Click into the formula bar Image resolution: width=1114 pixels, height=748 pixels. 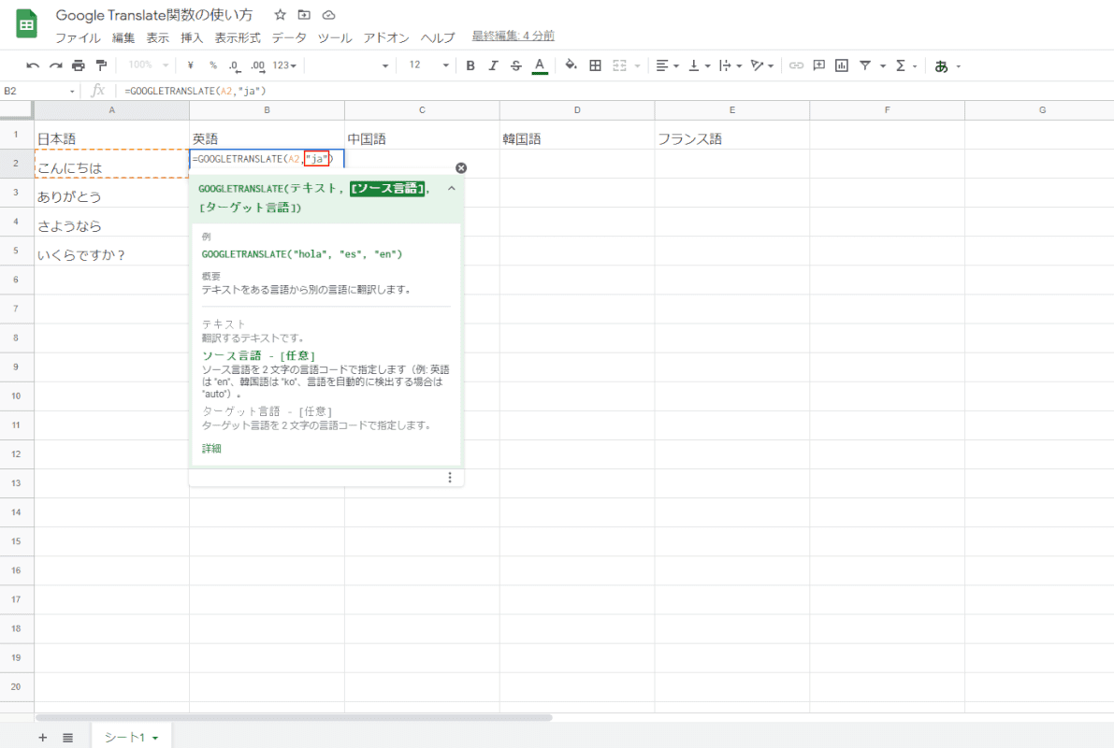(615, 91)
